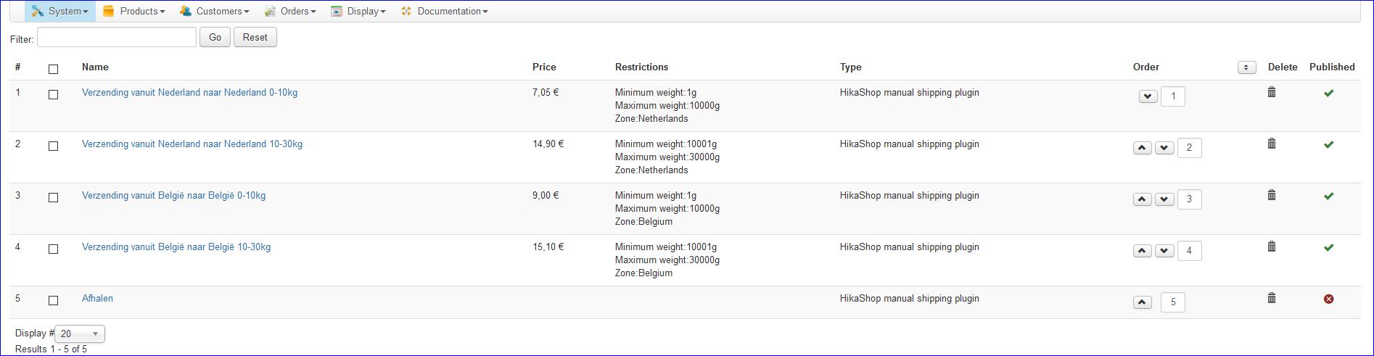Image resolution: width=1374 pixels, height=356 pixels.
Task: Click trash icon for Afhalen row
Action: (1271, 298)
